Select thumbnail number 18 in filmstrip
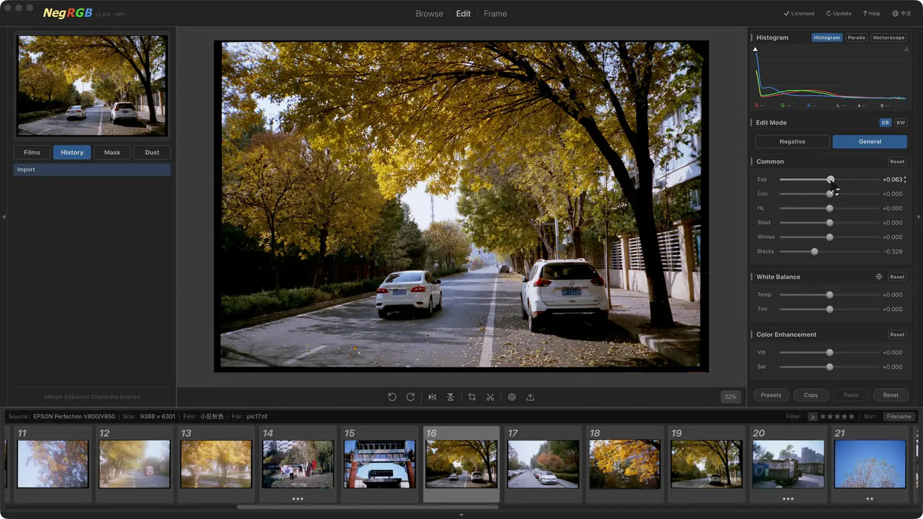923x519 pixels. [624, 464]
